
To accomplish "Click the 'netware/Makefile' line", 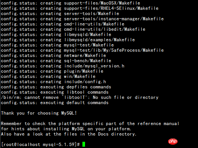I will 54,56.
